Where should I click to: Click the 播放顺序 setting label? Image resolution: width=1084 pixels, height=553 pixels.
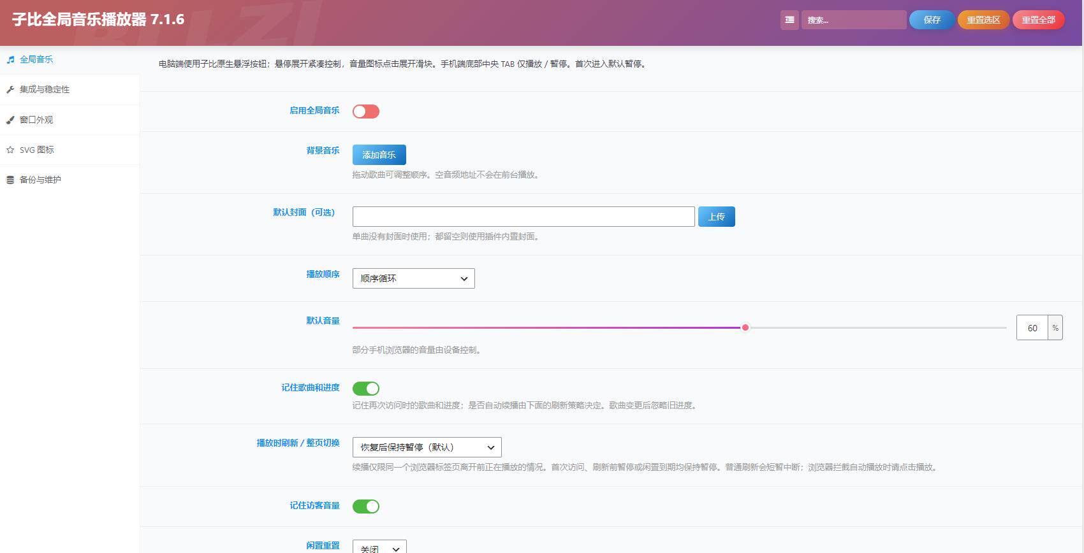[323, 274]
